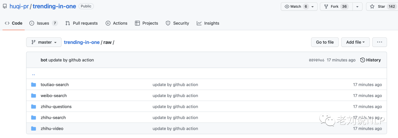Open the Issues tab
This screenshot has width=398, height=138.
tap(43, 23)
